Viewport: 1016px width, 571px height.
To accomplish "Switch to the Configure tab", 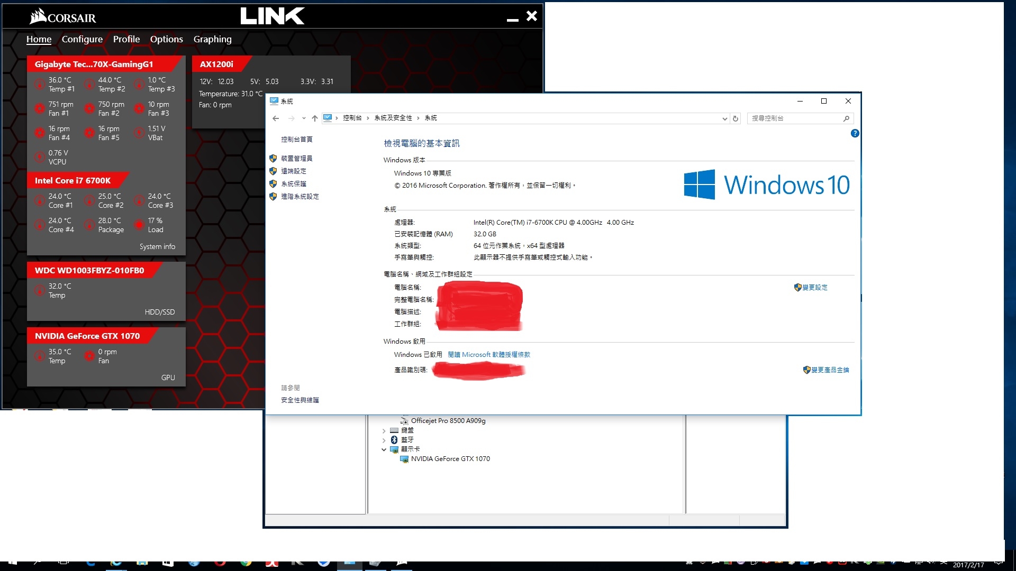I will coord(82,39).
